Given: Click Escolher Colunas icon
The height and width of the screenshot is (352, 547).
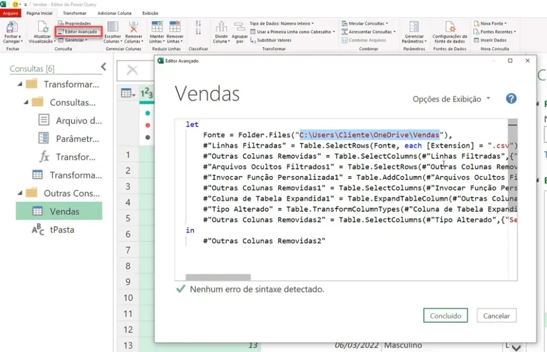Looking at the screenshot, I should pyautogui.click(x=112, y=27).
